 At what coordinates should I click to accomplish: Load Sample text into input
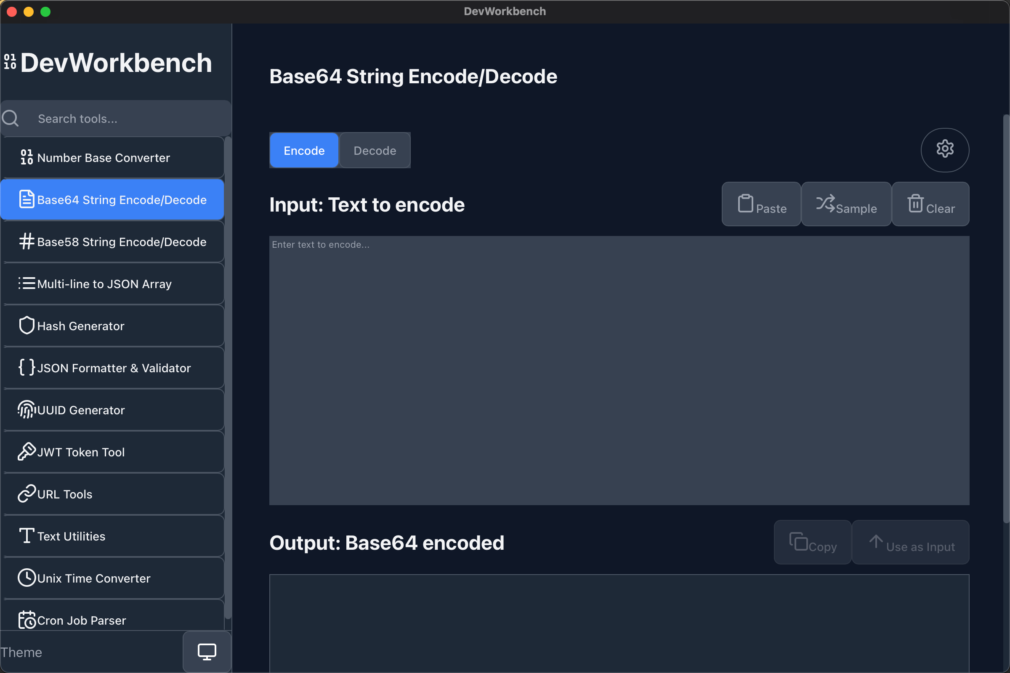click(x=846, y=204)
